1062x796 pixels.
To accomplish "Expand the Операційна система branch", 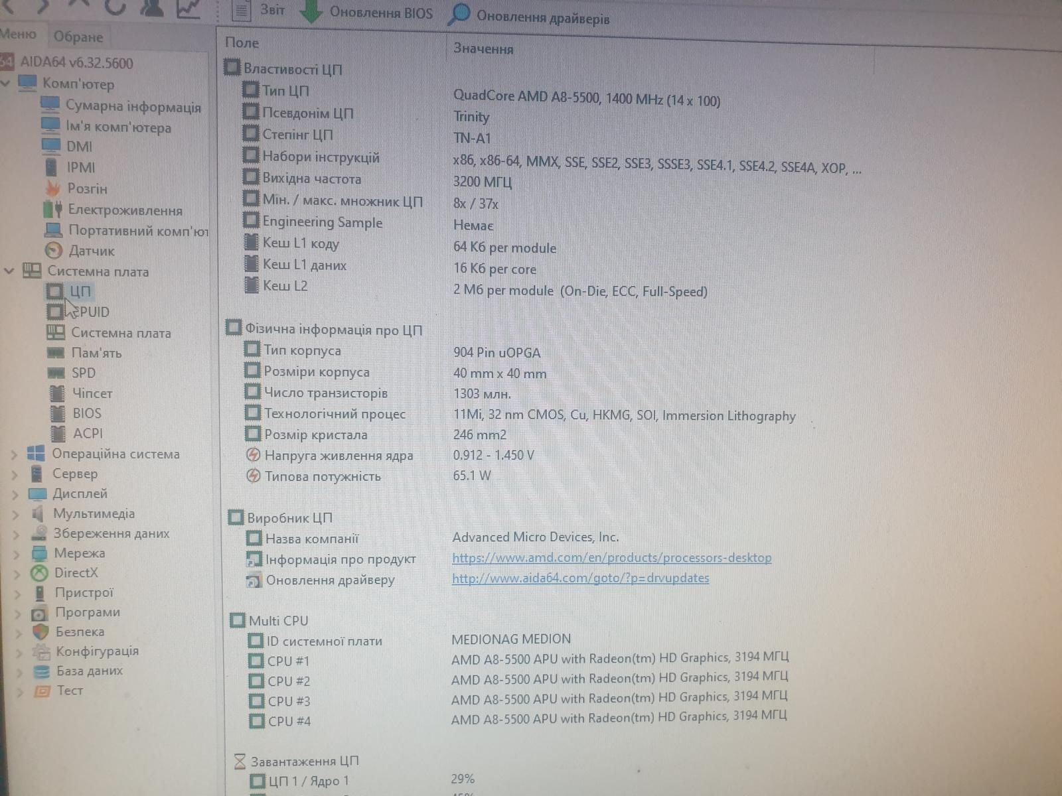I will pos(14,454).
